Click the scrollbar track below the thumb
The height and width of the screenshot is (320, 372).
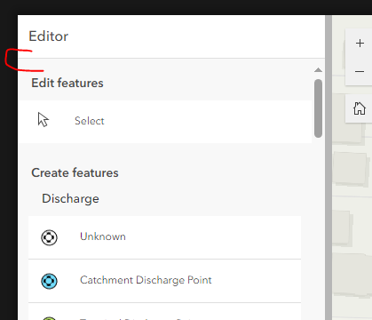(x=318, y=228)
